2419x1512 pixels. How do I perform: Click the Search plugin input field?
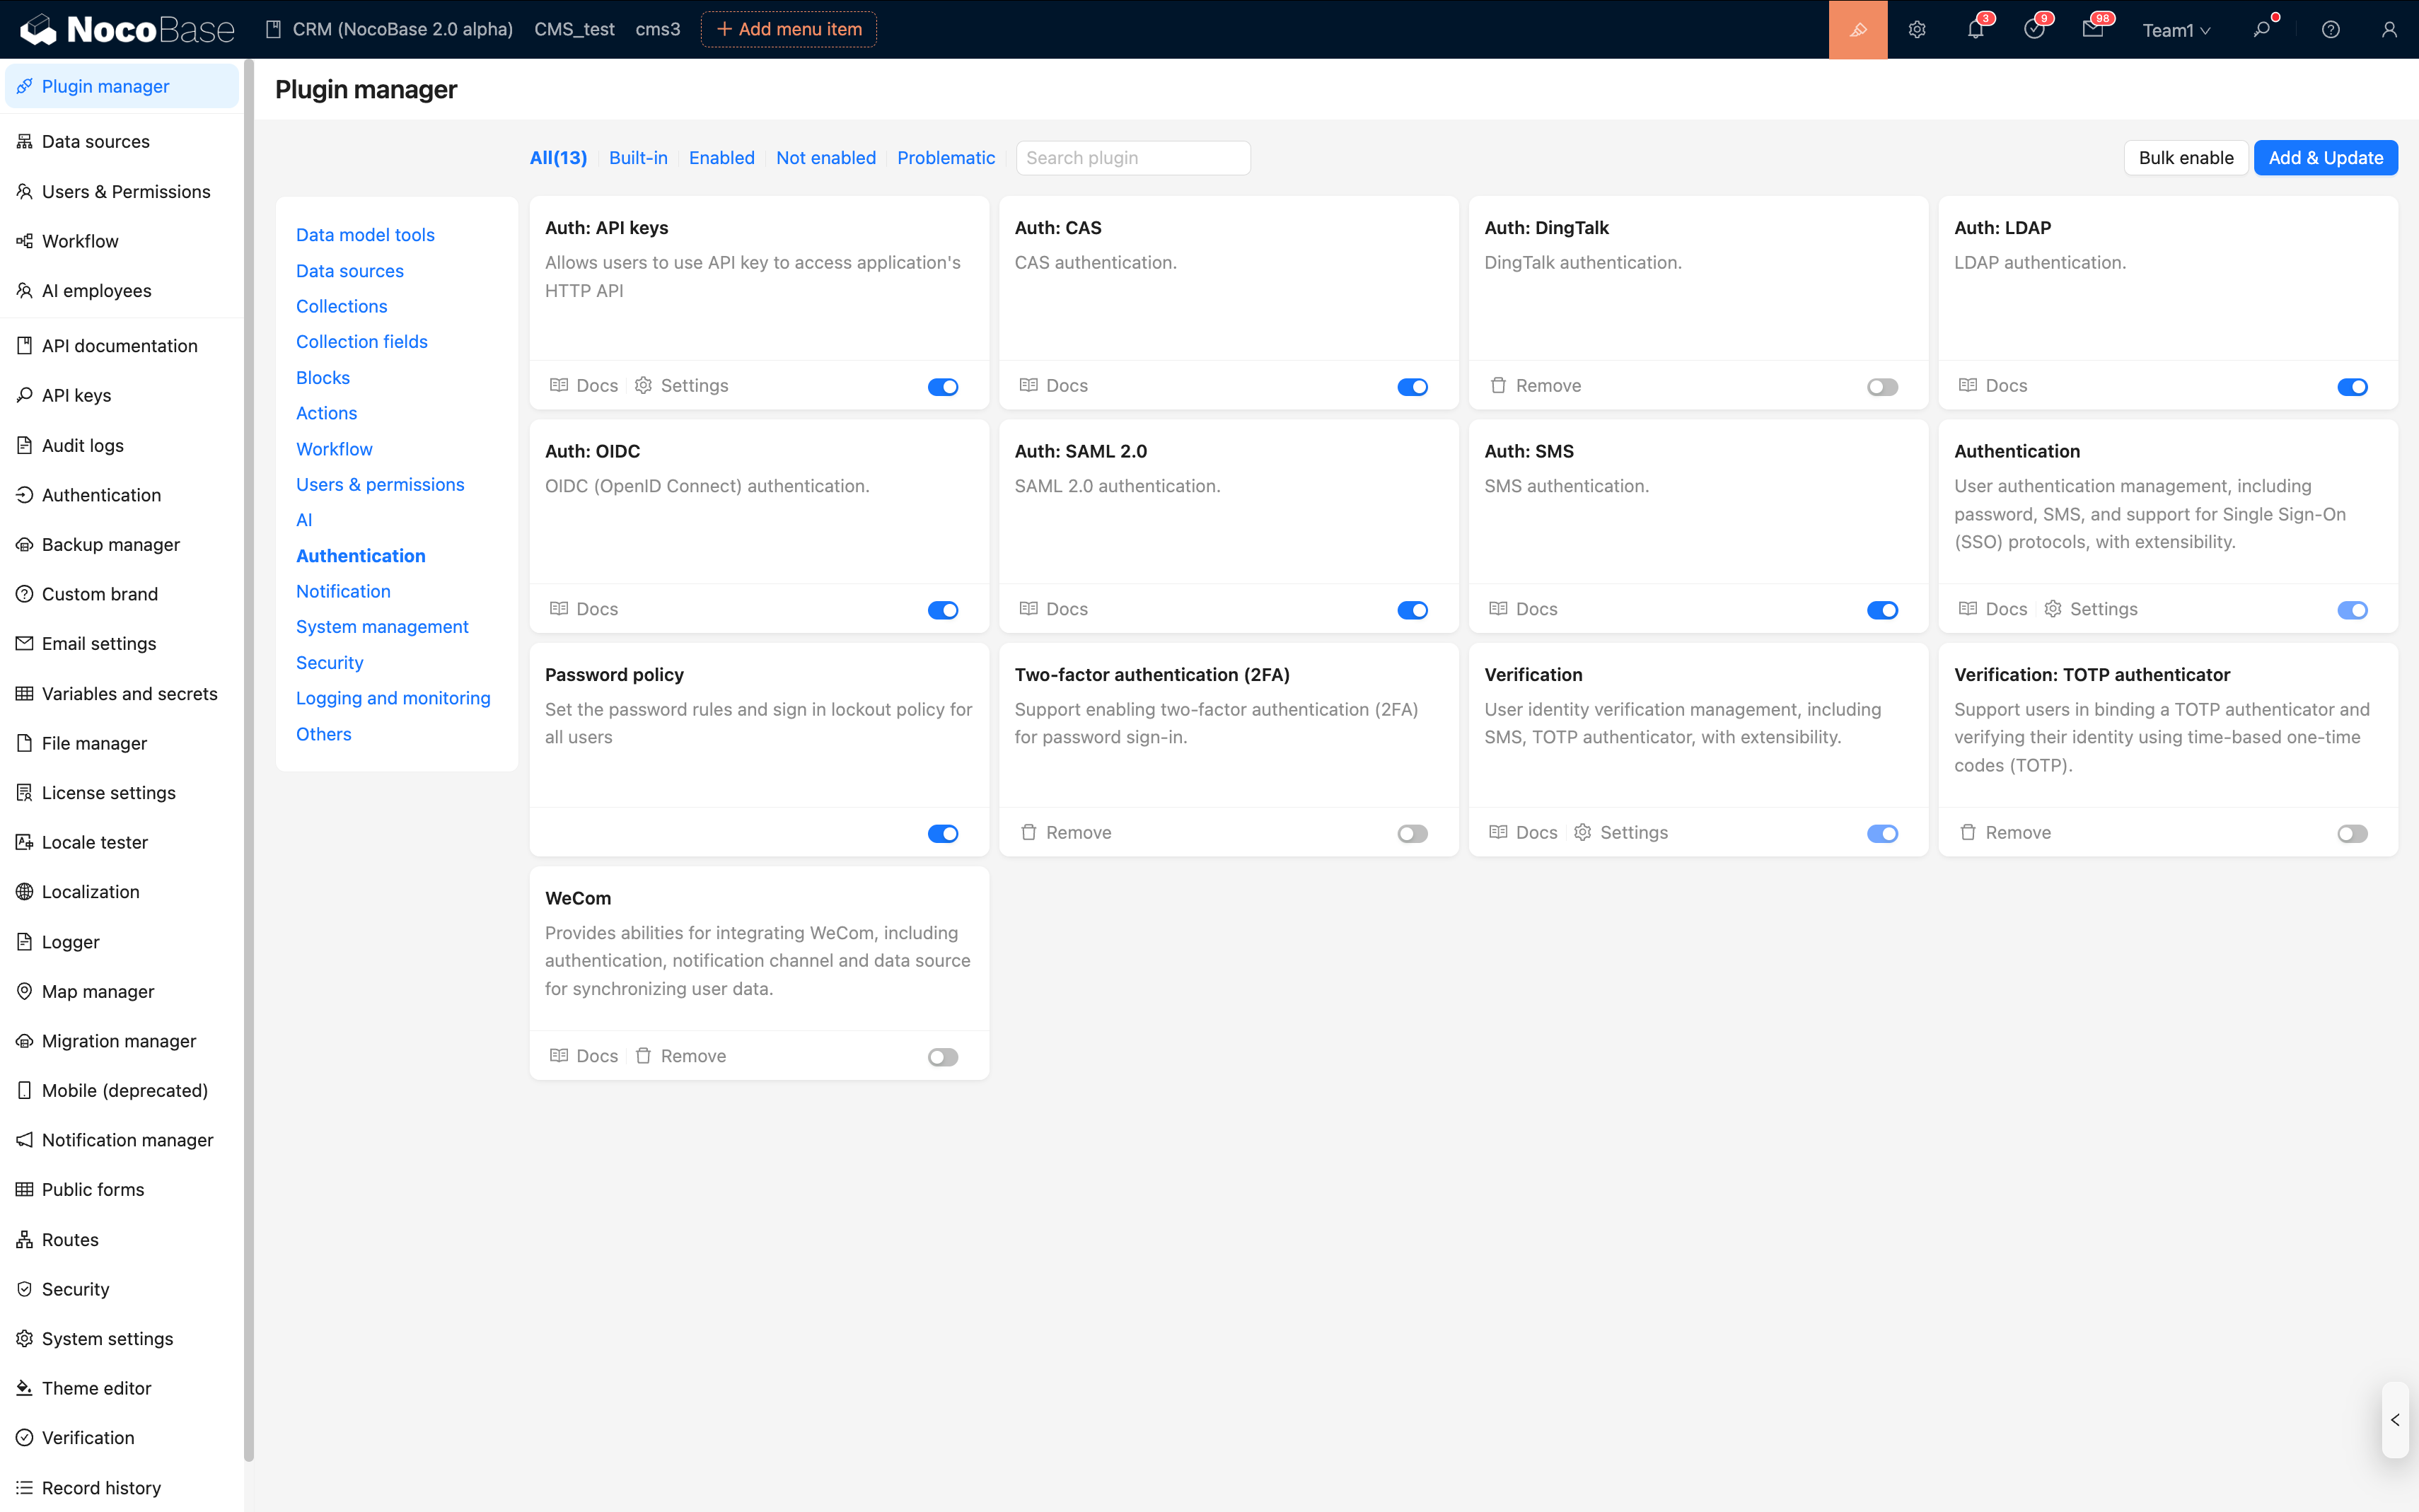point(1133,158)
